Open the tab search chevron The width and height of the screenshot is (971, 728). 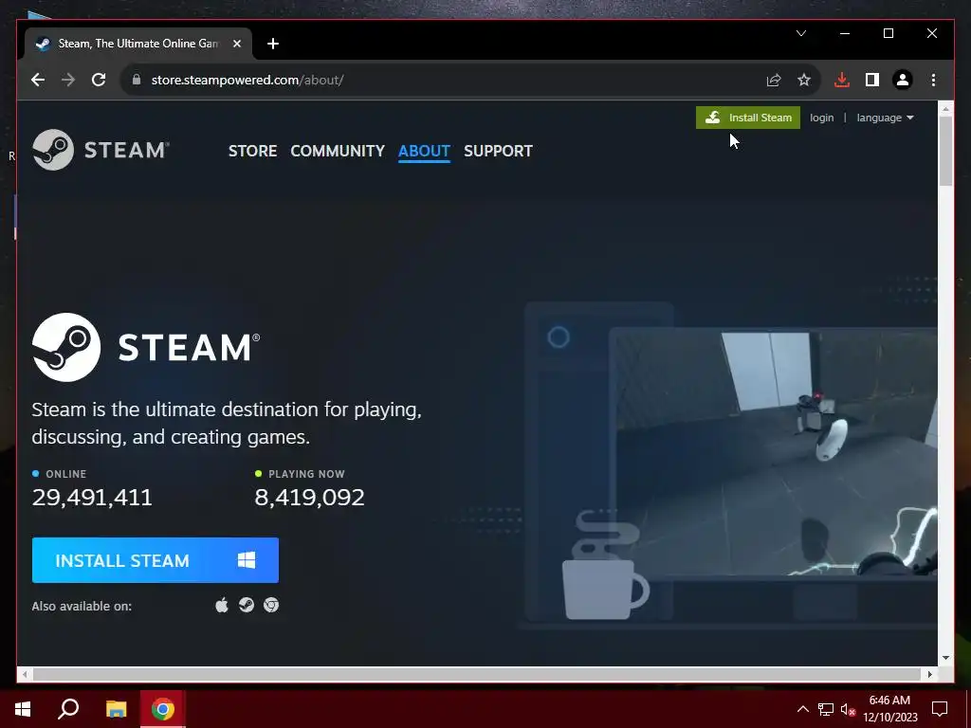pos(801,33)
